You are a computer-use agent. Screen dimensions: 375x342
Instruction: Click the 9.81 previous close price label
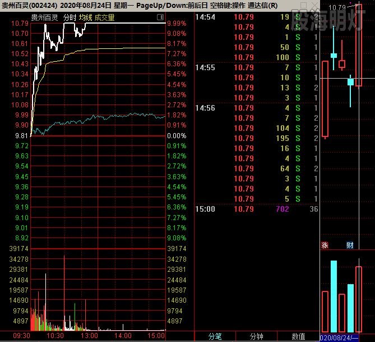22,136
